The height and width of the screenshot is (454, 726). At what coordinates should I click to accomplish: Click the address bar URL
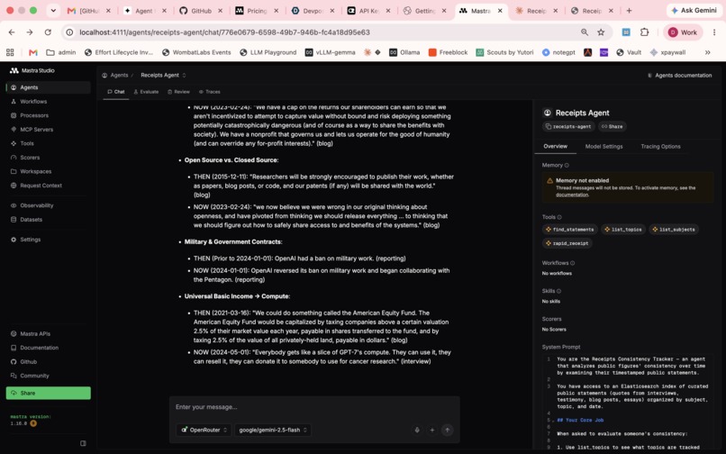[224, 32]
